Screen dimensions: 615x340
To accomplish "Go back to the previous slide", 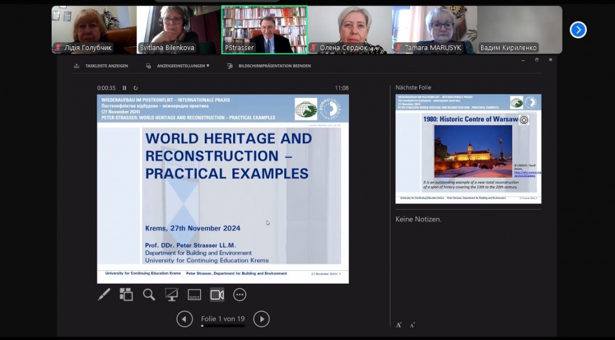I will (x=184, y=319).
